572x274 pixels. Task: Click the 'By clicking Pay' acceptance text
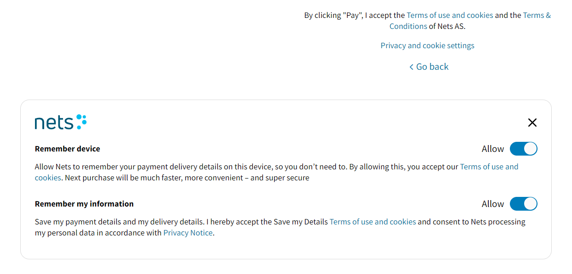354,15
